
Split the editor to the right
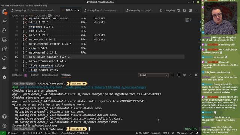pos(190,10)
